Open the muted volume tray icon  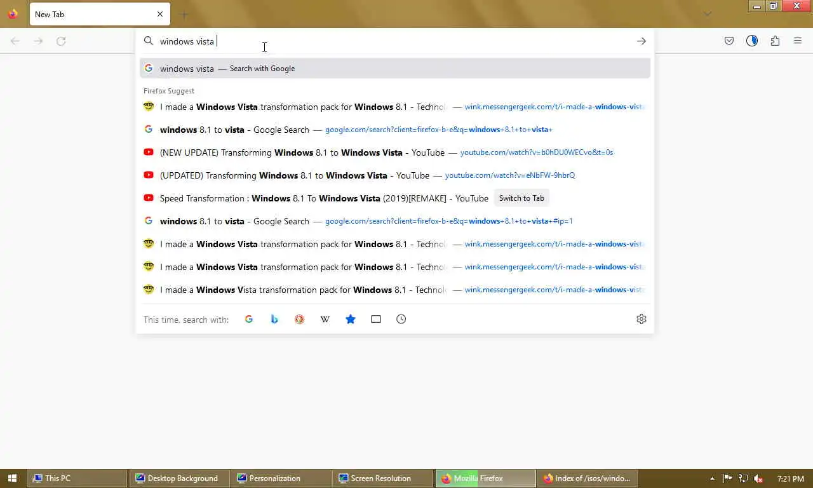click(x=758, y=478)
